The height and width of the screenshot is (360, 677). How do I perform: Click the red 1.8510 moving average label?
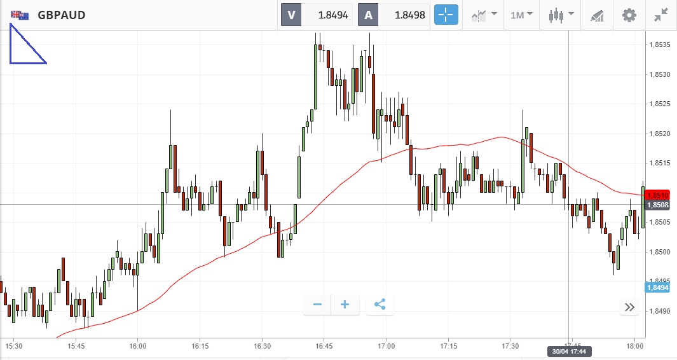tap(657, 196)
